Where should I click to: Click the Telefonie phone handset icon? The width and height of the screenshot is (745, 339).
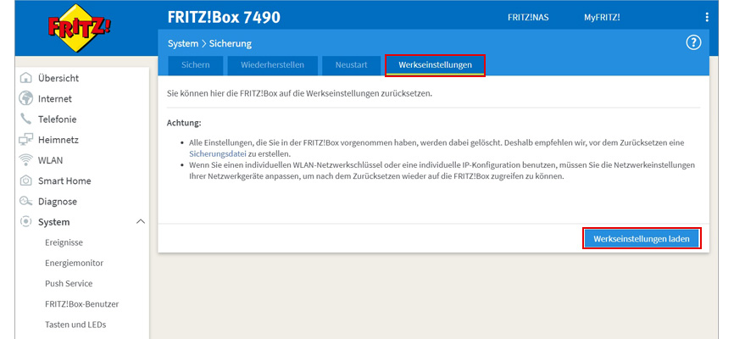25,119
